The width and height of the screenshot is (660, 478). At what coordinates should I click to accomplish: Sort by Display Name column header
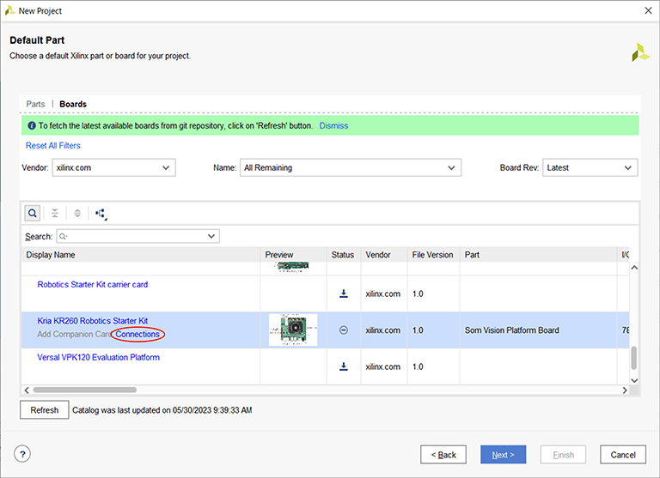pos(141,255)
